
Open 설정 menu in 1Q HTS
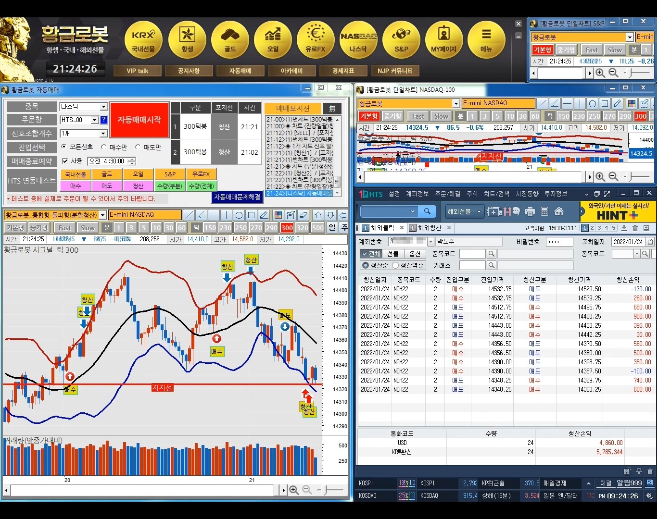[x=394, y=194]
